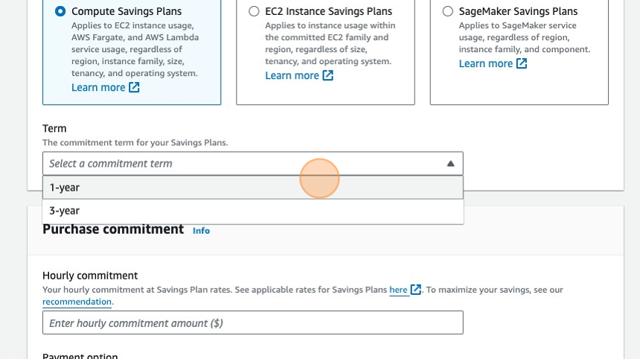Click the Savings Plans rates here link
This screenshot has width=640, height=359.
coord(398,290)
